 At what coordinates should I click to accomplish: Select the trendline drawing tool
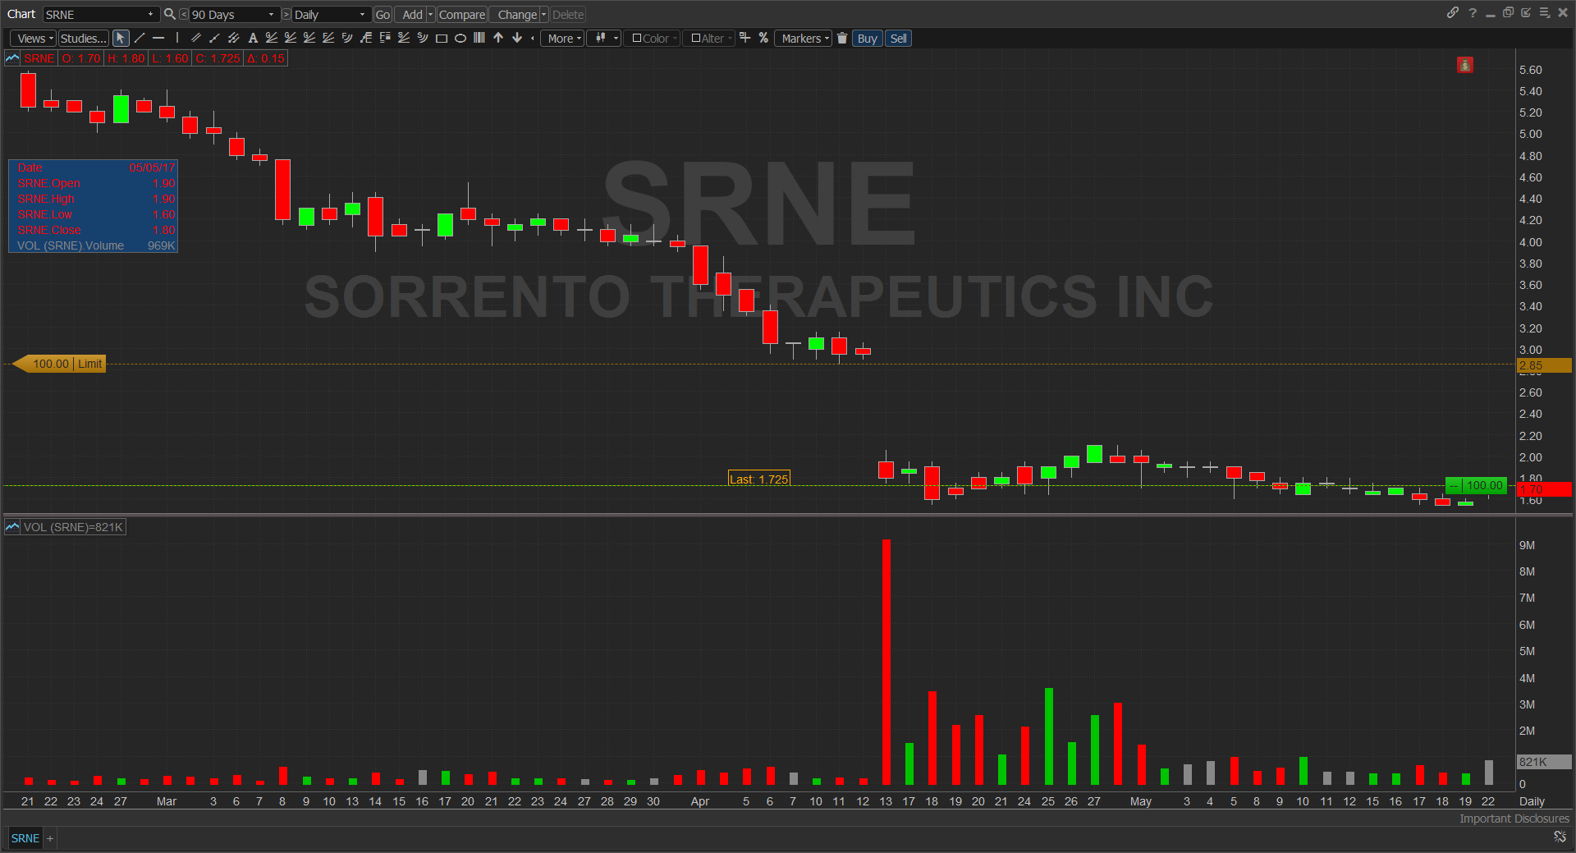[139, 38]
